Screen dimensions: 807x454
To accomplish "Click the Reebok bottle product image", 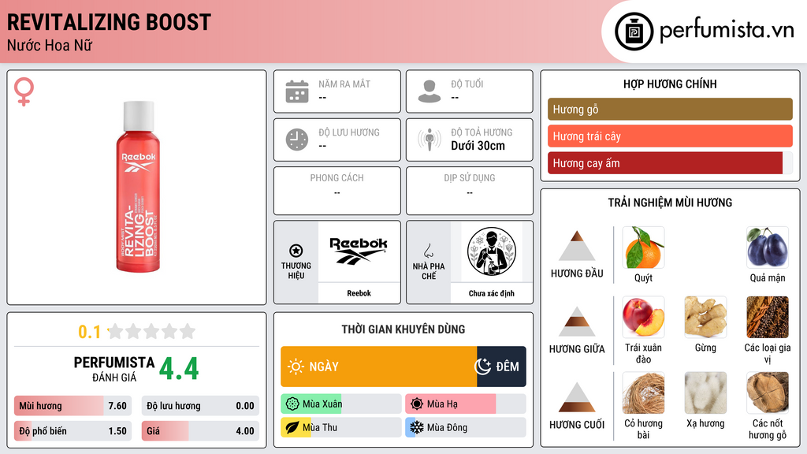I will tap(137, 187).
